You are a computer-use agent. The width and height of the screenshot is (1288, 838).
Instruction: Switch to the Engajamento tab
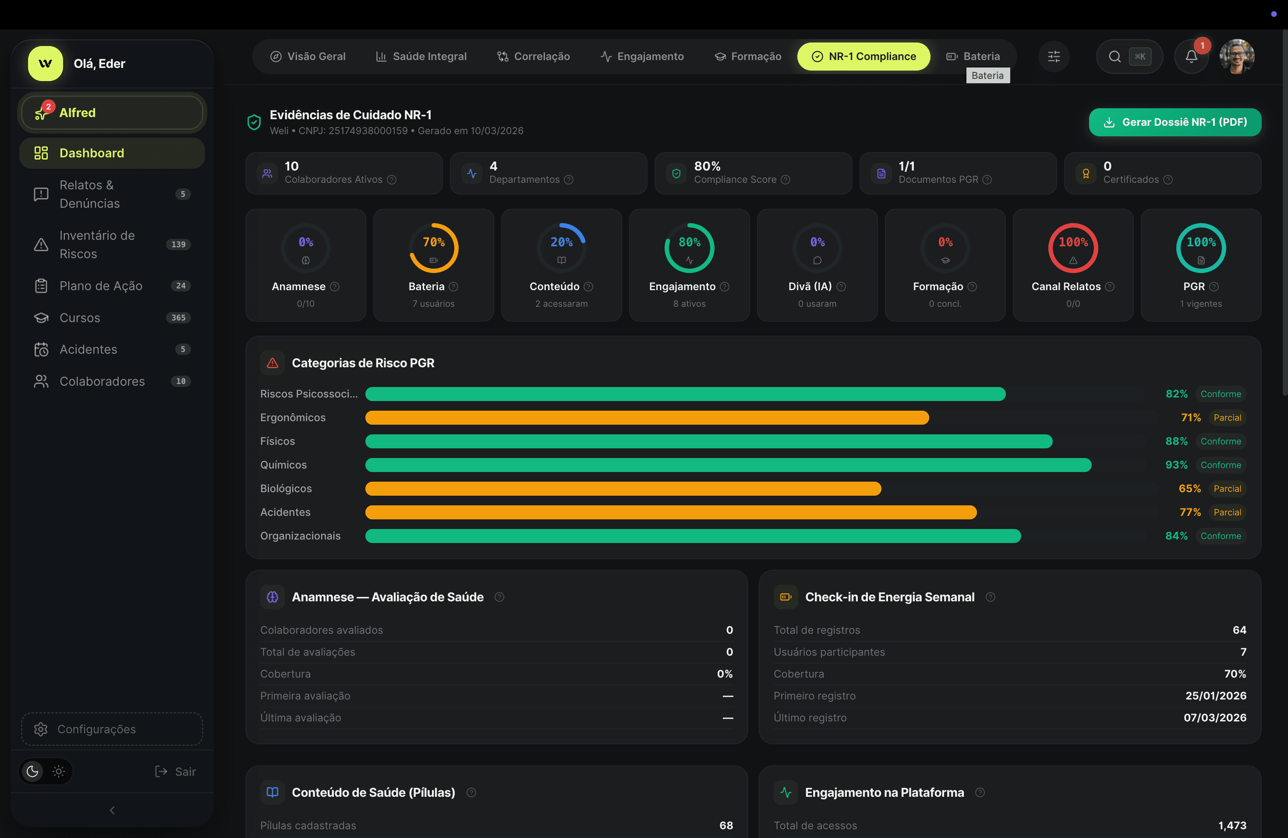pyautogui.click(x=642, y=56)
